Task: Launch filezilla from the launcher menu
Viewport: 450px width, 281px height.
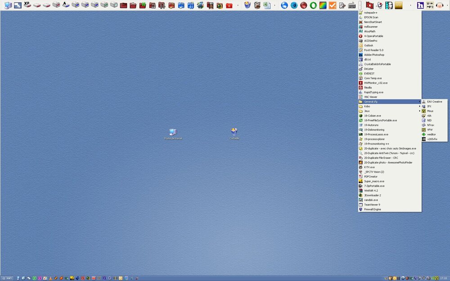Action: coord(368,88)
